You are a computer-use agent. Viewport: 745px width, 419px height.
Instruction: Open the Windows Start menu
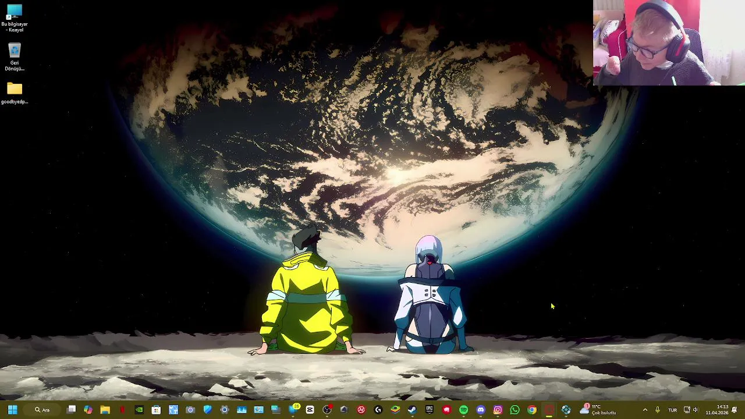(12, 410)
